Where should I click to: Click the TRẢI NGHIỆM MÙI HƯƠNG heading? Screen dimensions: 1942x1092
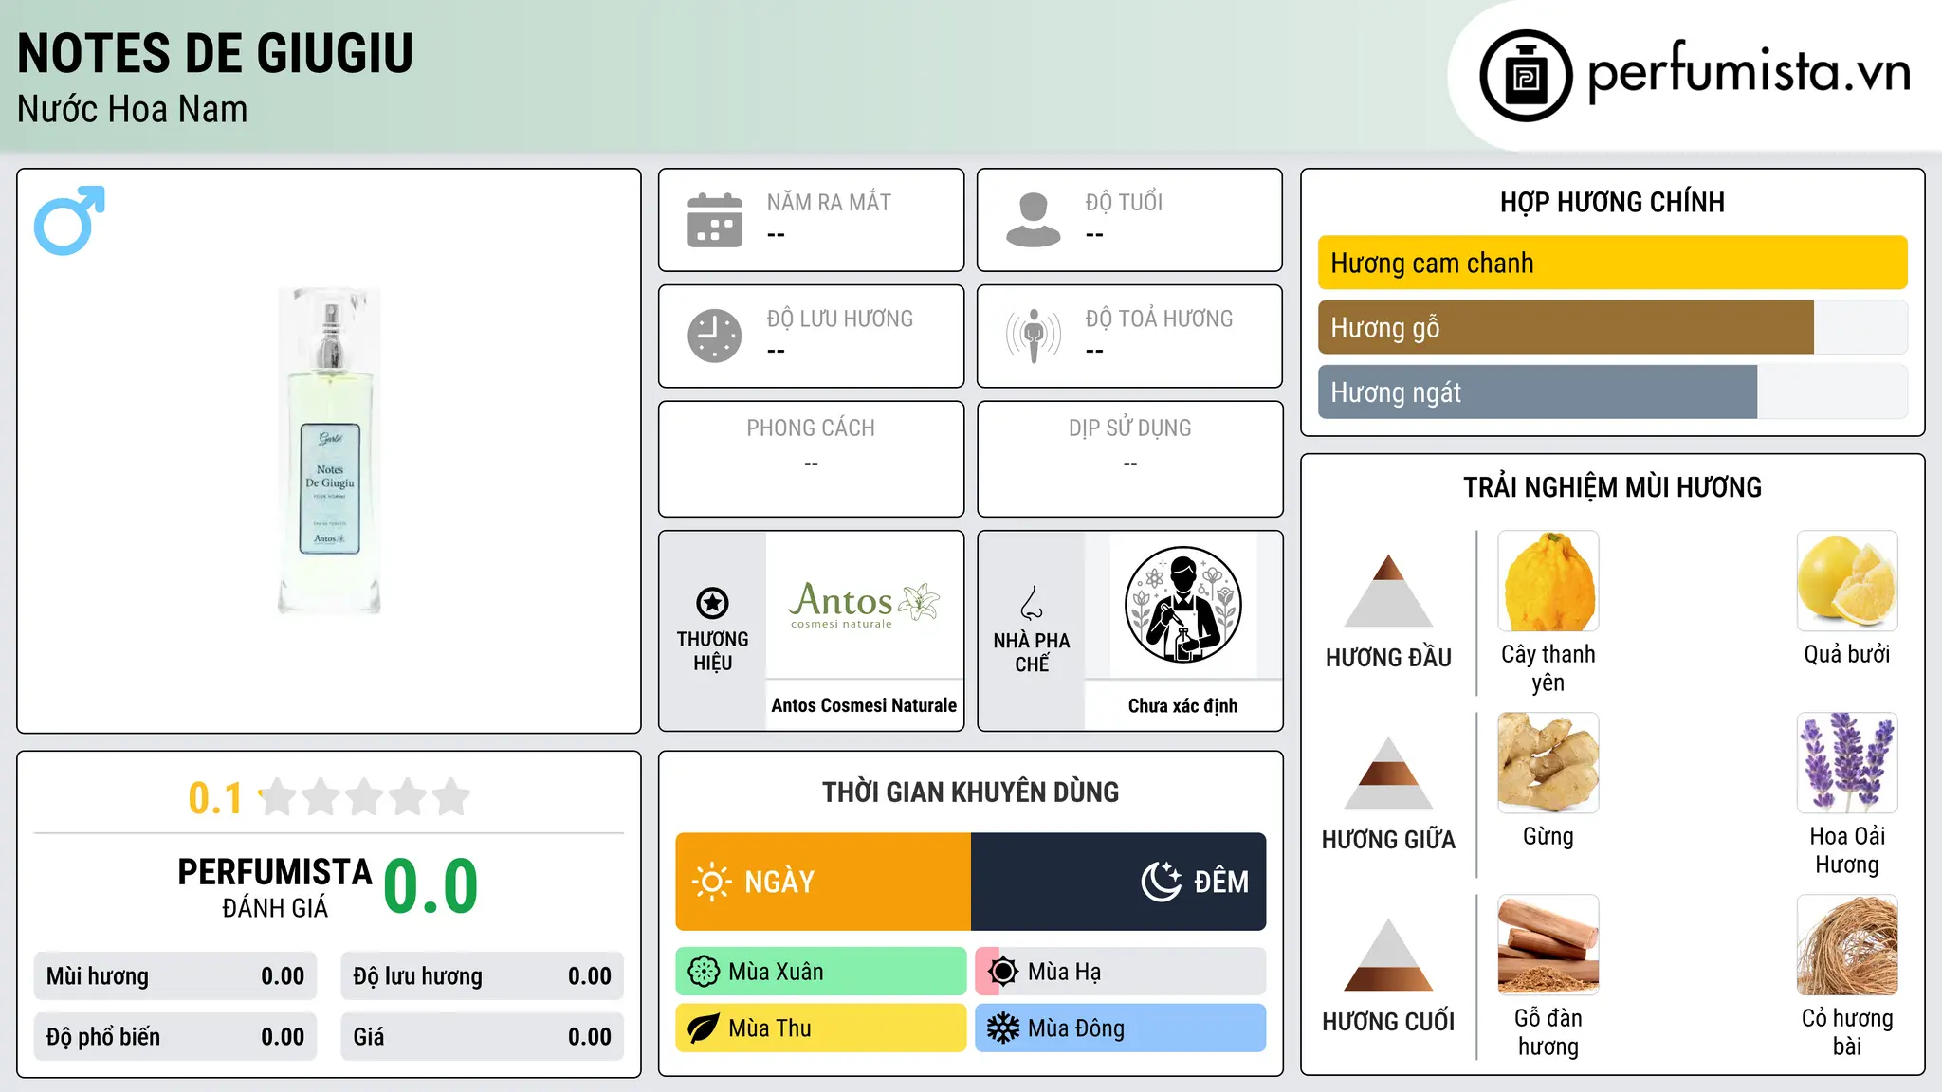1612,487
